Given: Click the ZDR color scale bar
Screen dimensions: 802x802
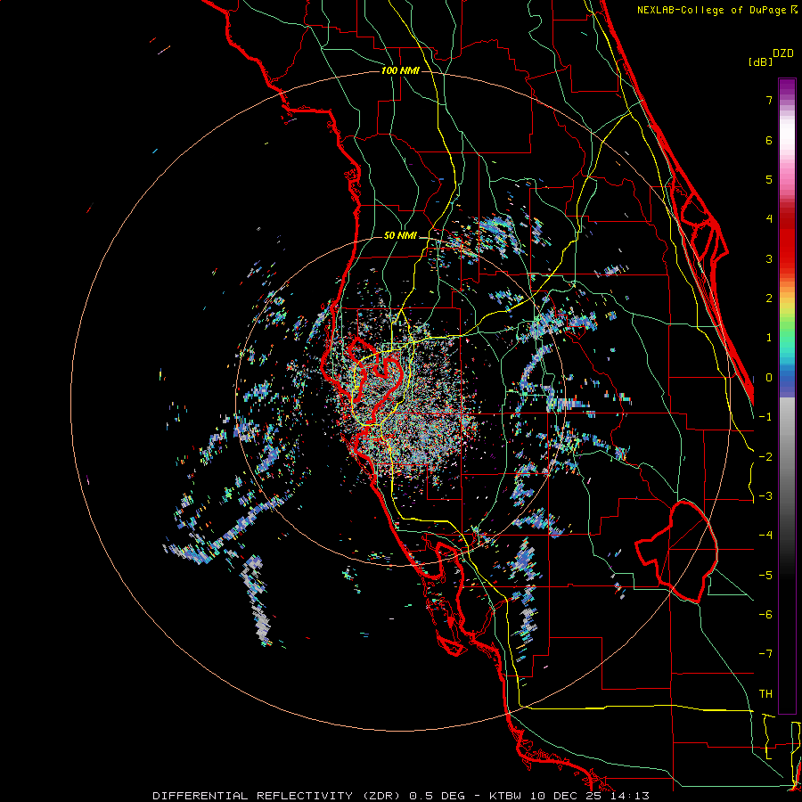Looking at the screenshot, I should pyautogui.click(x=787, y=396).
